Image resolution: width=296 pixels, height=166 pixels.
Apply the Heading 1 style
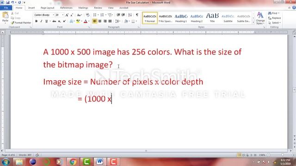coord(181,18)
